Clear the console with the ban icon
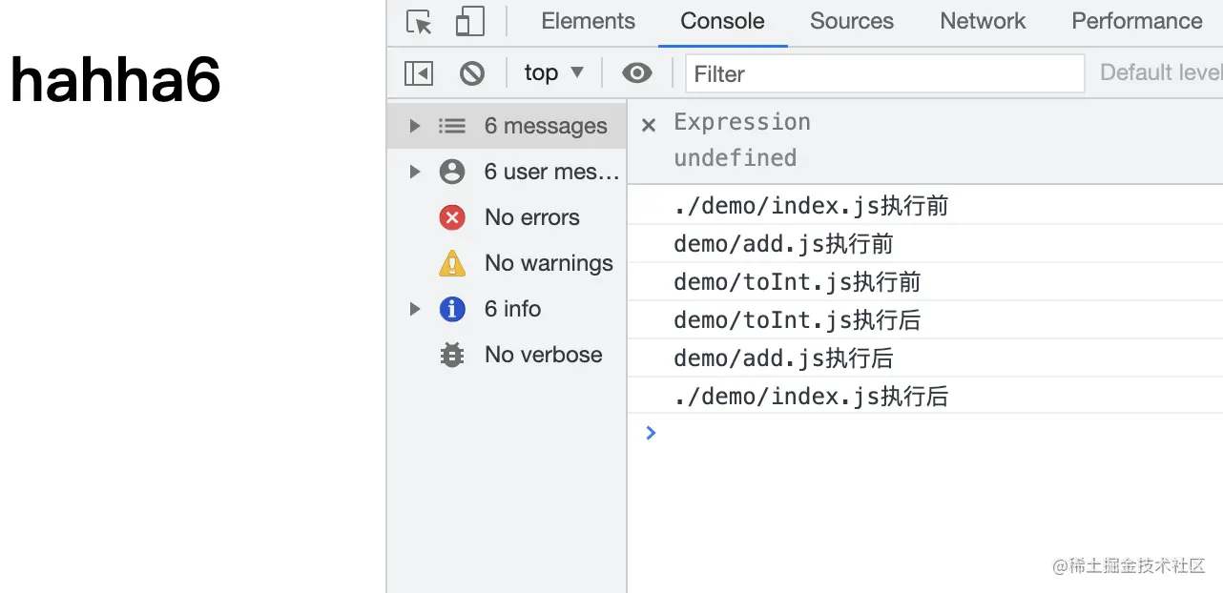The image size is (1223, 593). pos(472,73)
